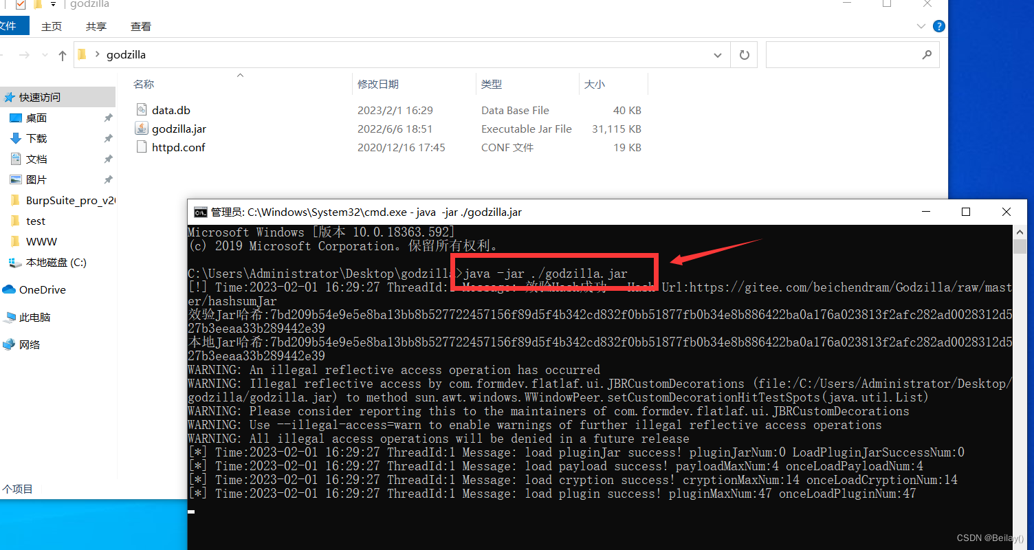Click the folder icon in address bar
Screen dimensions: 1034x550
coord(82,55)
